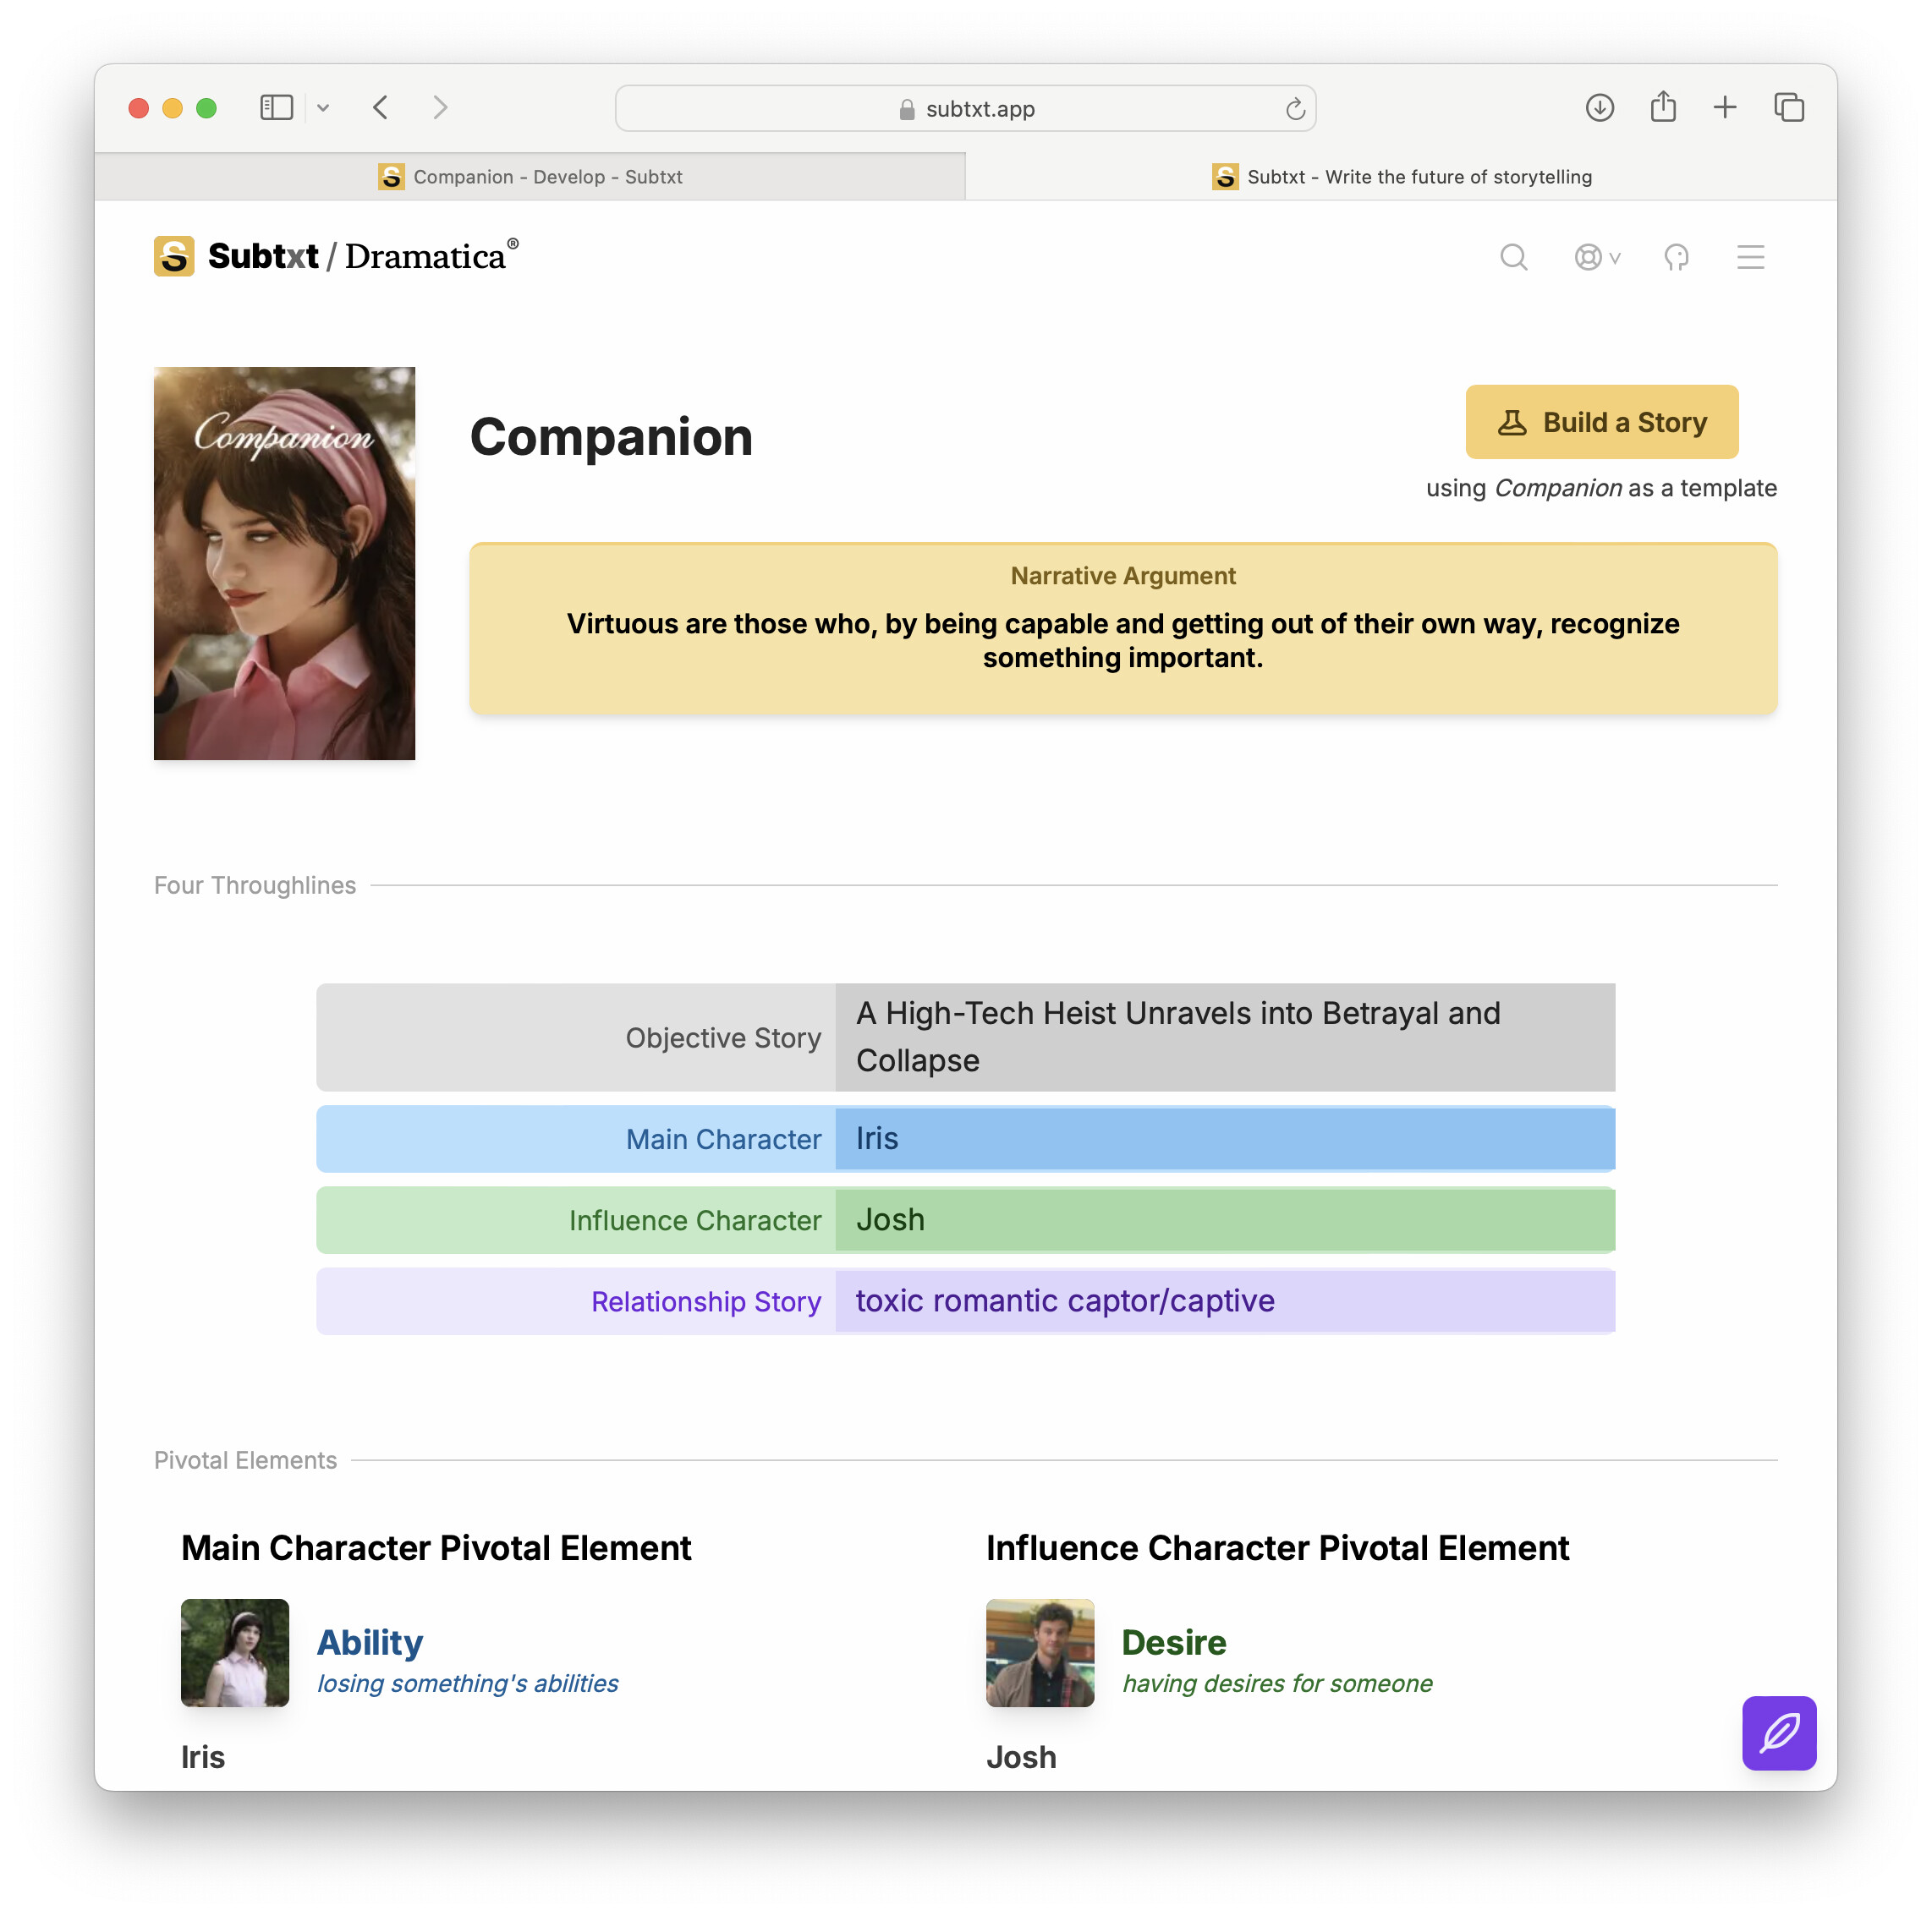Switch to Subtxt - Write the future tab

[1401, 177]
